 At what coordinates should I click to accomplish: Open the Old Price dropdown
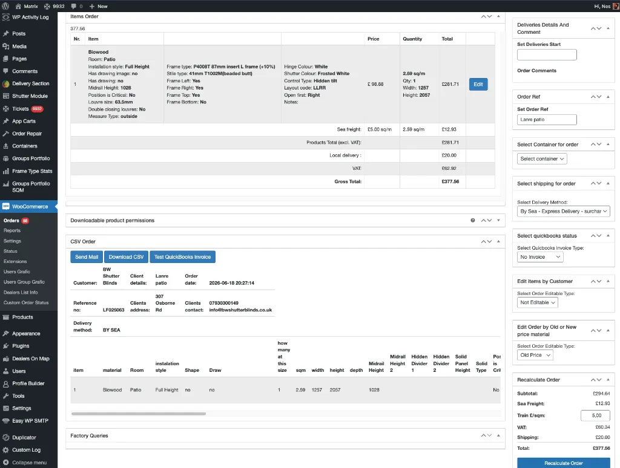click(x=535, y=355)
